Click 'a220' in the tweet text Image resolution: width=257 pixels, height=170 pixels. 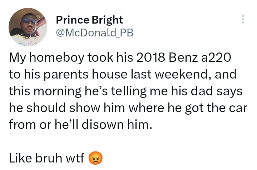pos(210,58)
